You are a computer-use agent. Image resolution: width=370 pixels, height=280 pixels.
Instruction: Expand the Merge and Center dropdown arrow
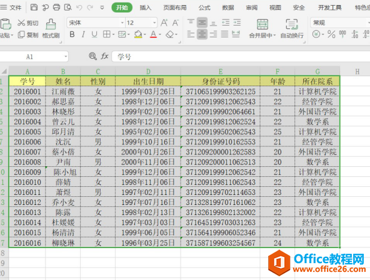click(x=274, y=36)
